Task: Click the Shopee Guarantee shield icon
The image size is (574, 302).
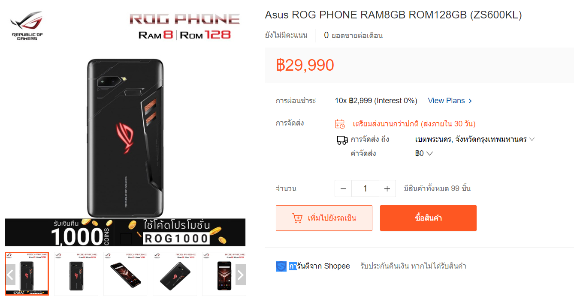Action: point(281,266)
